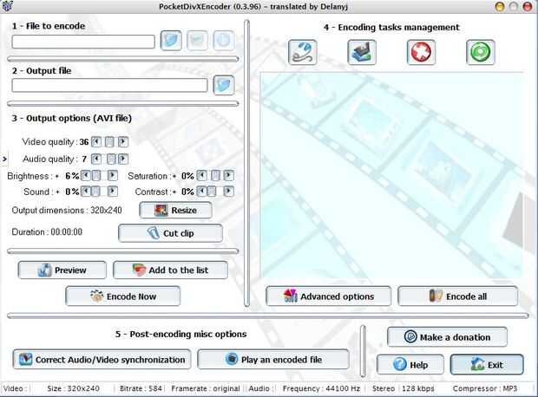Image resolution: width=538 pixels, height=397 pixels.
Task: Click the Saturation slider handle
Action: pyautogui.click(x=215, y=176)
